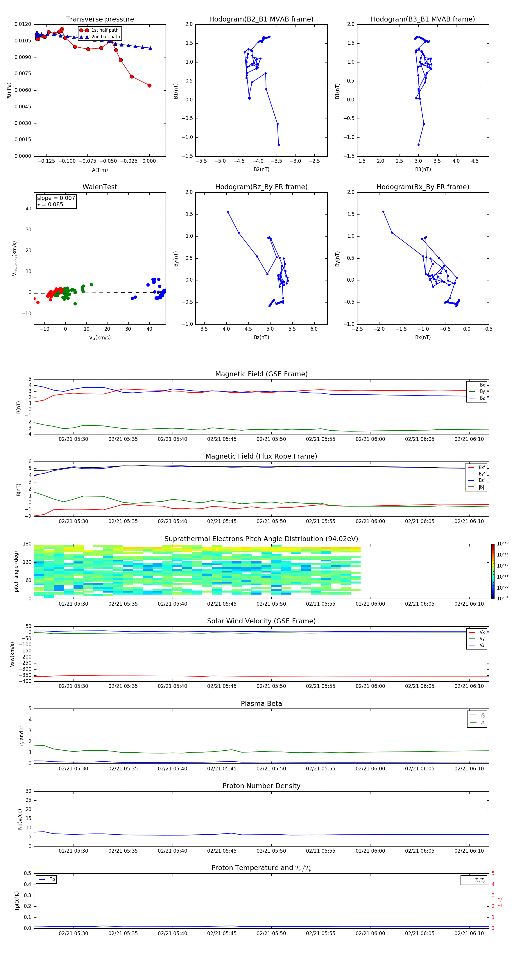
Task: Click the 'Tp(10⁶K)' axis label
Action: (17, 901)
